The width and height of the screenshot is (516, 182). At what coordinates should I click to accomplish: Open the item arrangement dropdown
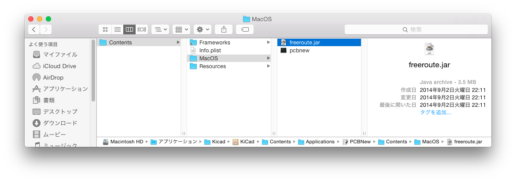click(x=160, y=29)
